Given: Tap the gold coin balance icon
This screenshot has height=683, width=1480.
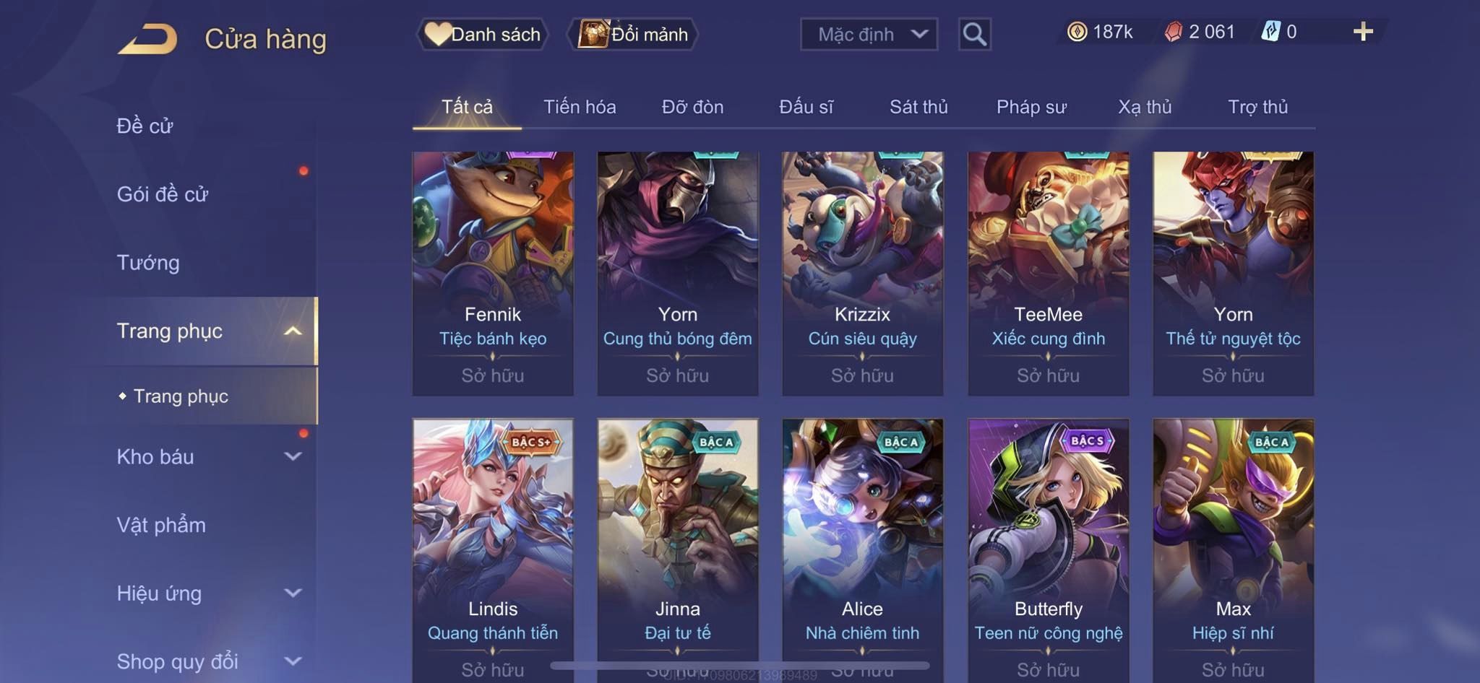Looking at the screenshot, I should (x=1077, y=32).
